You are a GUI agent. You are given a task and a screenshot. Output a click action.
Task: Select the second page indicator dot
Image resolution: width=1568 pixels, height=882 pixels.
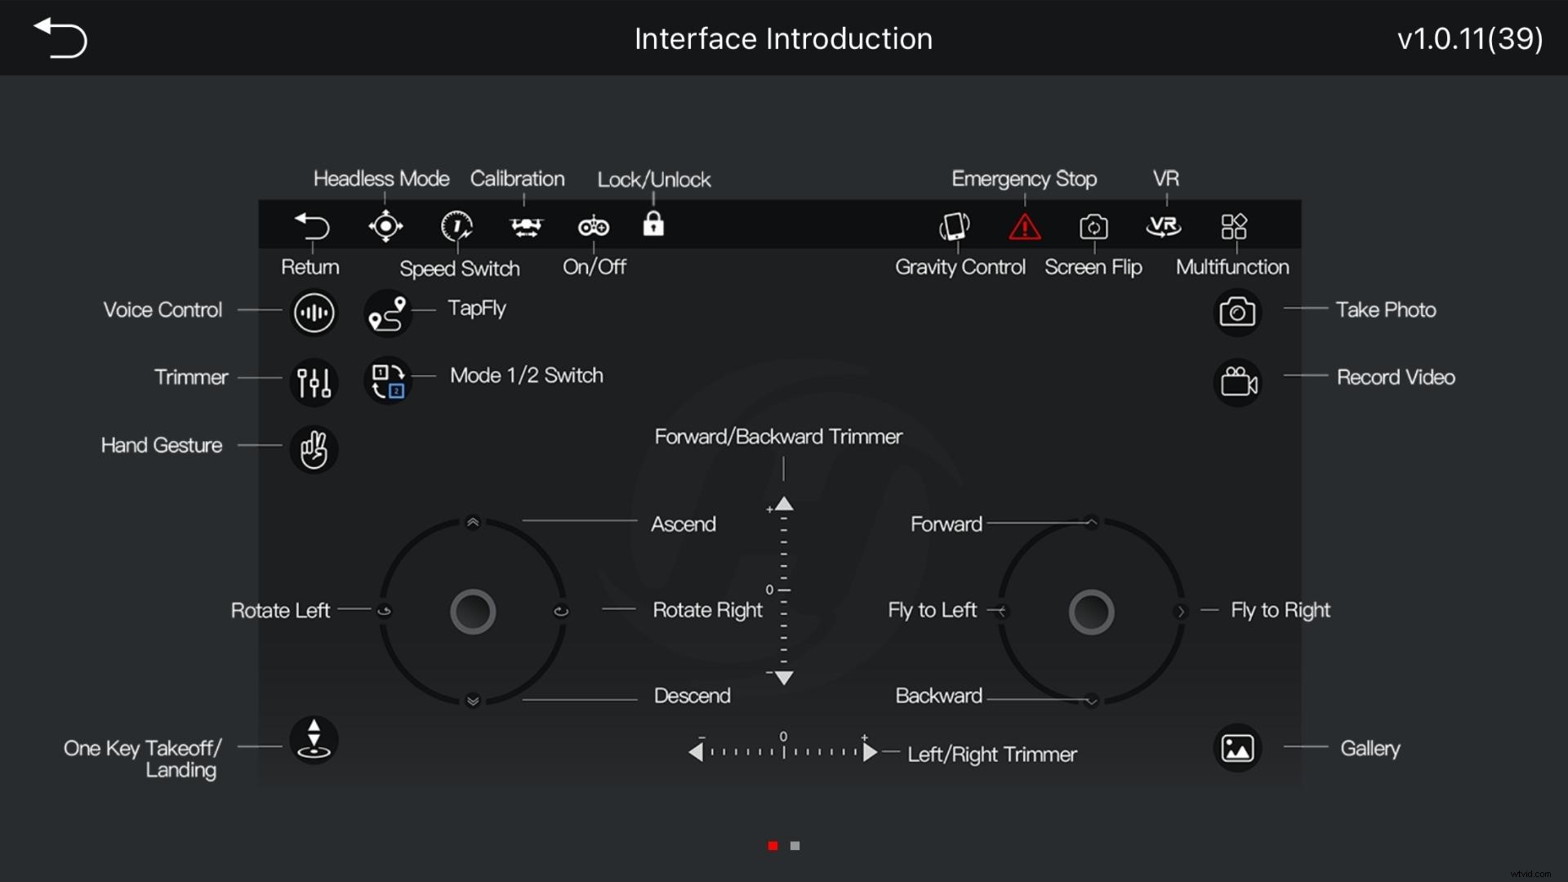tap(795, 846)
